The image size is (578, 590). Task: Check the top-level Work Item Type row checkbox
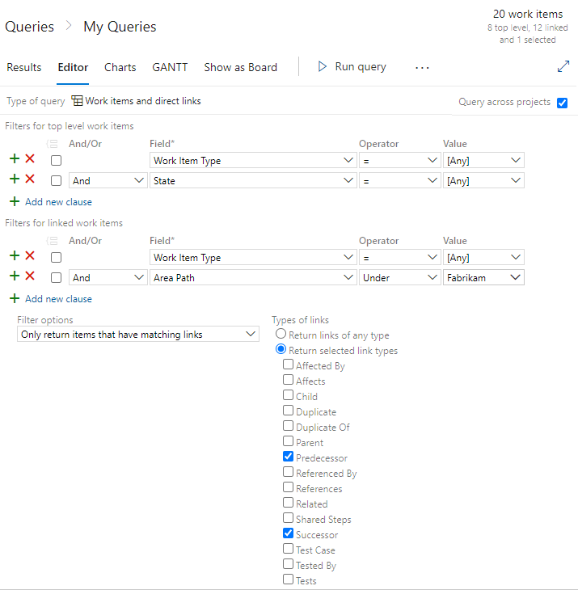coord(56,161)
